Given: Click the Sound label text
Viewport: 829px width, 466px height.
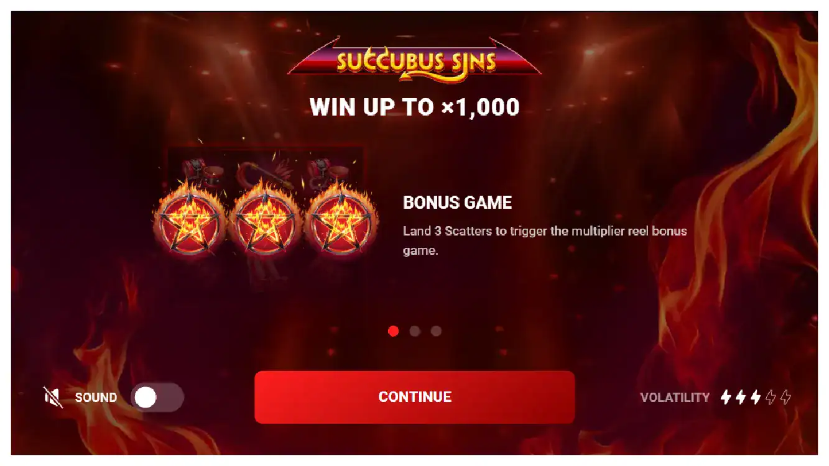Looking at the screenshot, I should (x=96, y=398).
